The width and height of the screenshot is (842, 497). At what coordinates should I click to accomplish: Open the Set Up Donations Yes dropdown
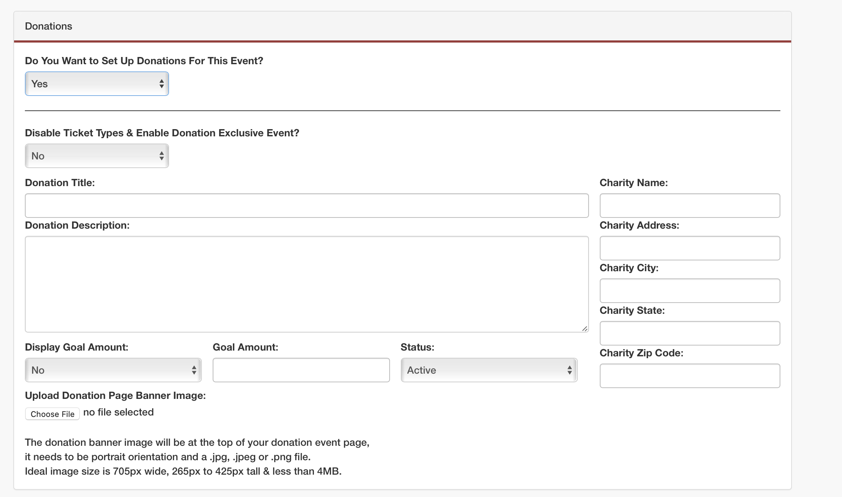pos(97,84)
